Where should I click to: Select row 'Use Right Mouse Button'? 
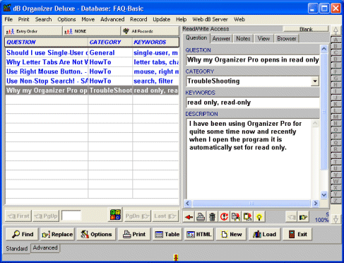[x=92, y=71]
